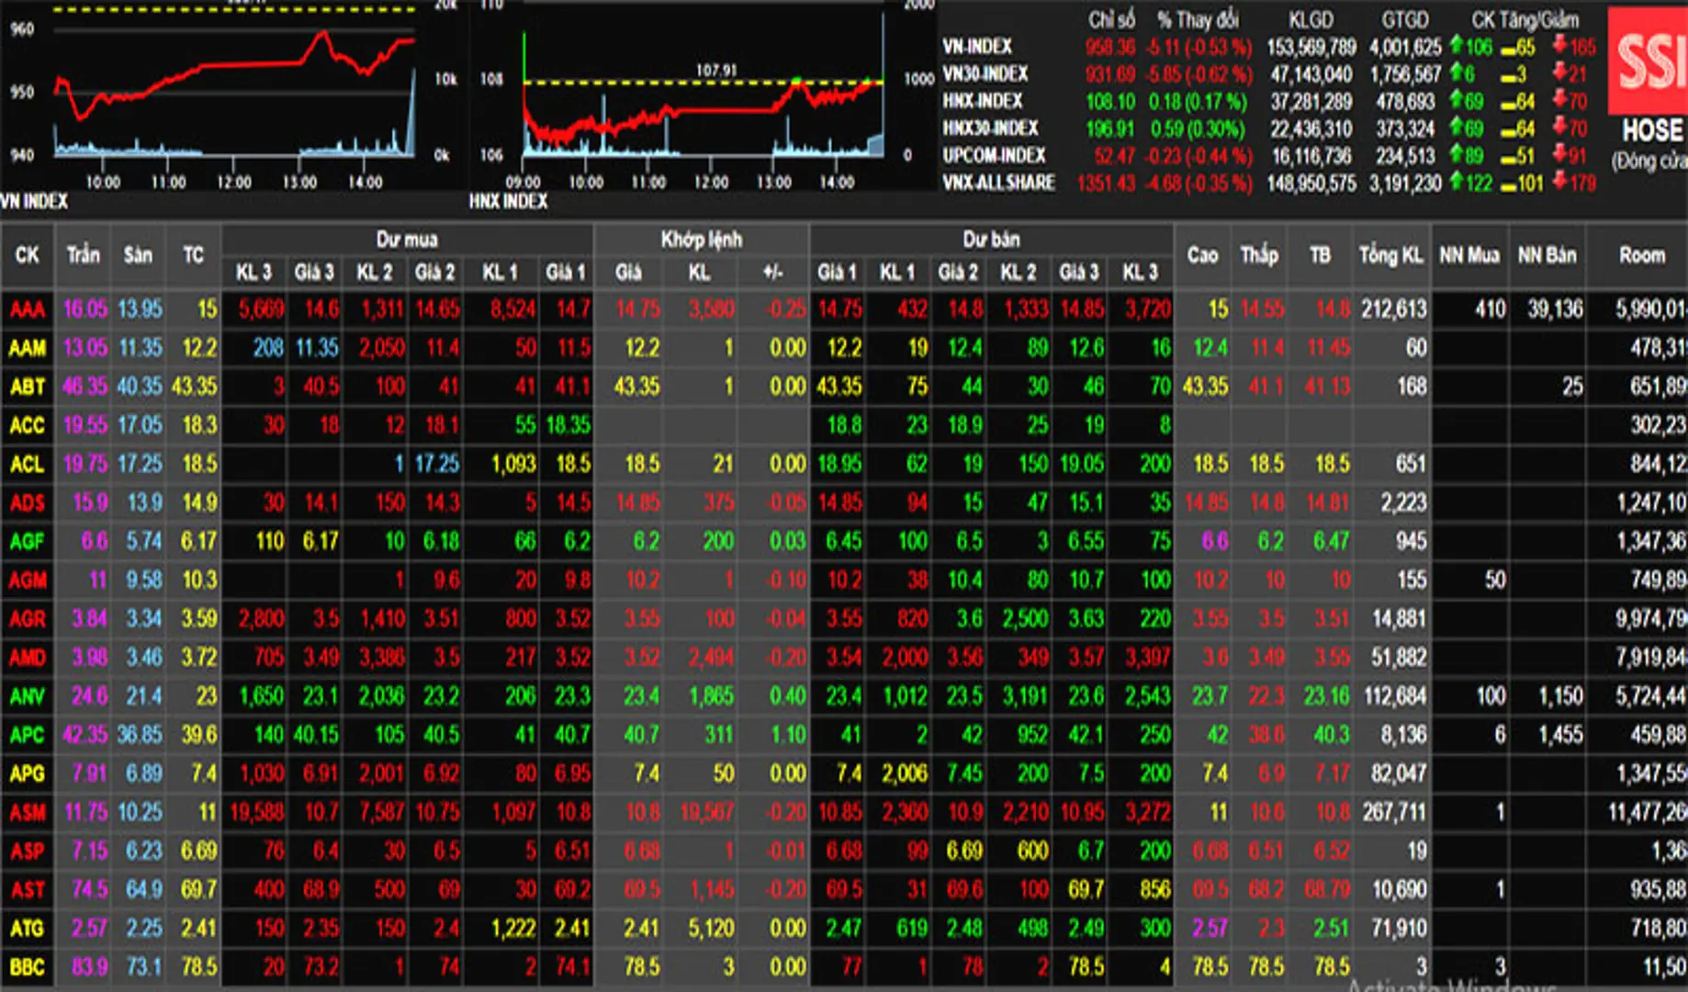Select the AMD stock ticker
The image size is (1688, 992).
point(27,658)
